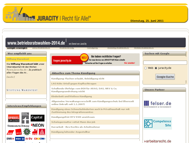Open the SWR logo
This screenshot has height=143, width=191.
coord(10,139)
